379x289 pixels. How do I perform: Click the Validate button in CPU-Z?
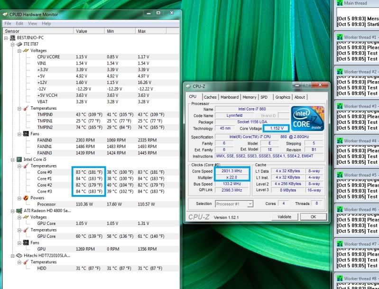click(284, 216)
